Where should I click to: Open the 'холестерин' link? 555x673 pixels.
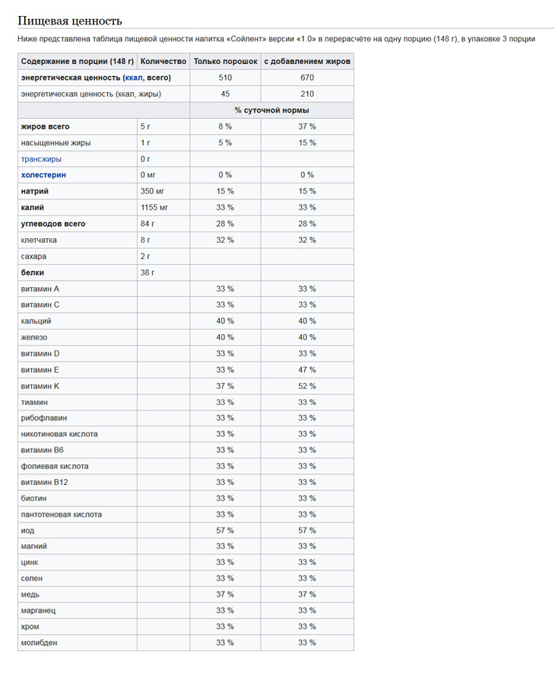(x=43, y=175)
